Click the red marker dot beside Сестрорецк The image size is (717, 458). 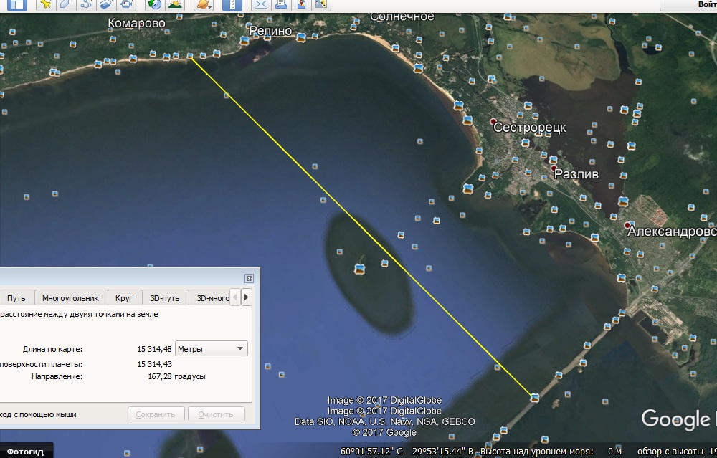(x=493, y=122)
